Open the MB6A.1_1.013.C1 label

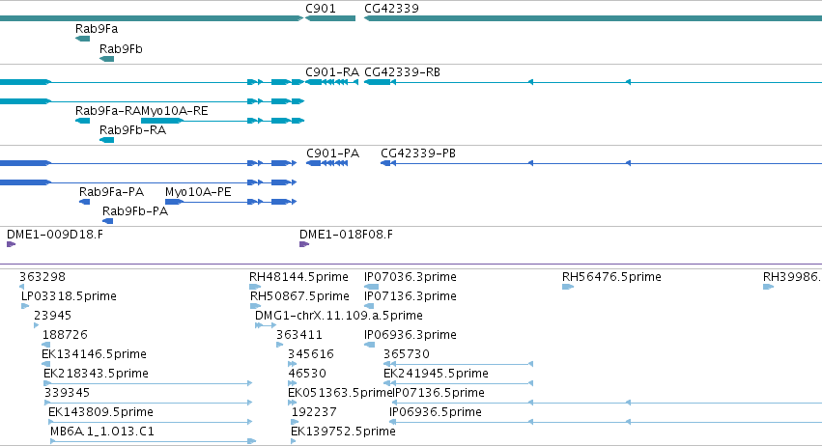[102, 432]
